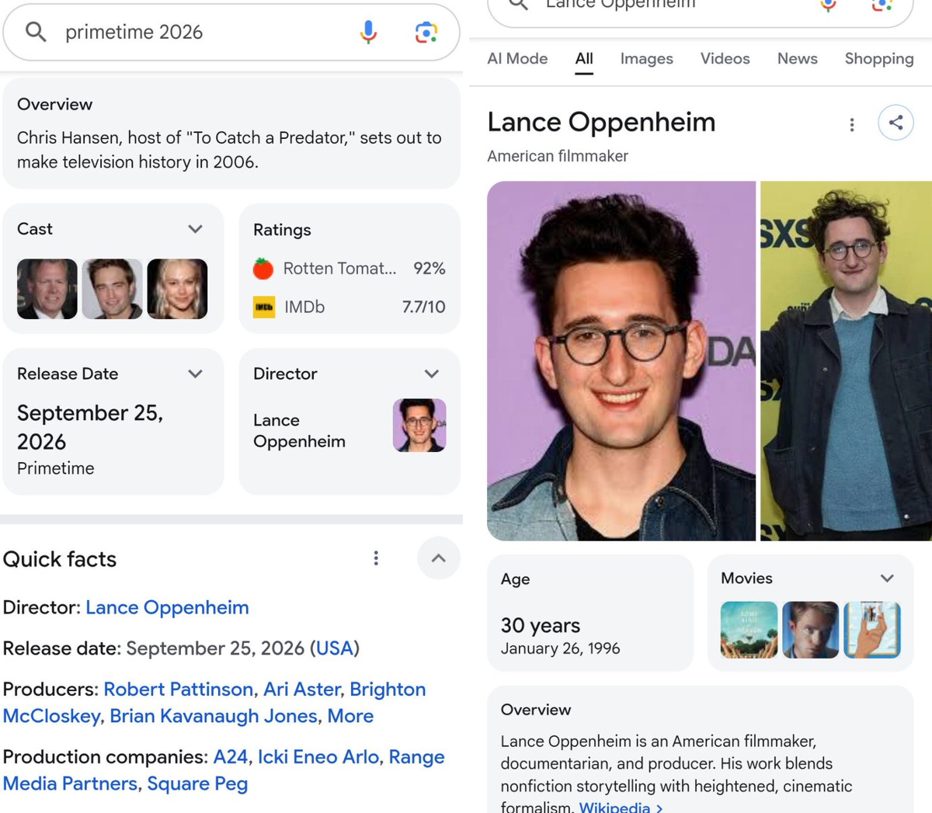Screen dimensions: 932x813
Task: Expand the Release Date card chevron
Action: click(x=196, y=373)
